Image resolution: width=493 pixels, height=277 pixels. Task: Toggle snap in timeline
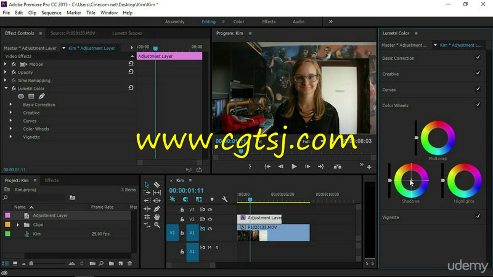185,199
